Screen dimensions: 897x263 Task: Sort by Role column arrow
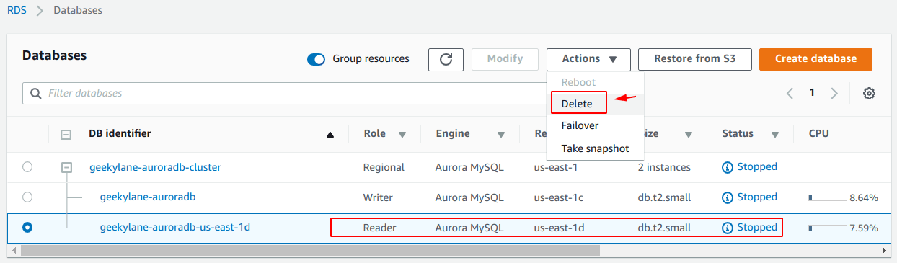402,135
